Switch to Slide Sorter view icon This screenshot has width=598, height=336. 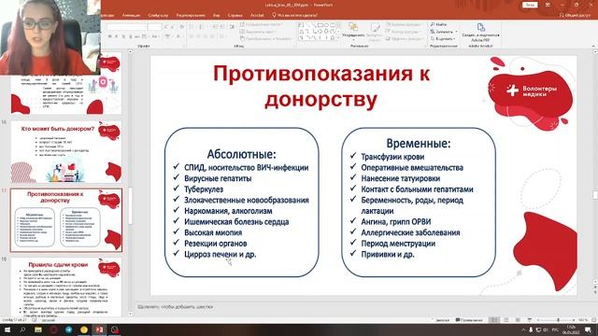click(506, 320)
